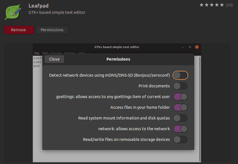Toggle mDNS/DNS-SD network device detection
The height and width of the screenshot is (164, 238).
click(x=180, y=75)
